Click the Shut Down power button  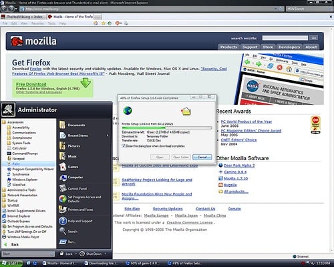point(82,254)
